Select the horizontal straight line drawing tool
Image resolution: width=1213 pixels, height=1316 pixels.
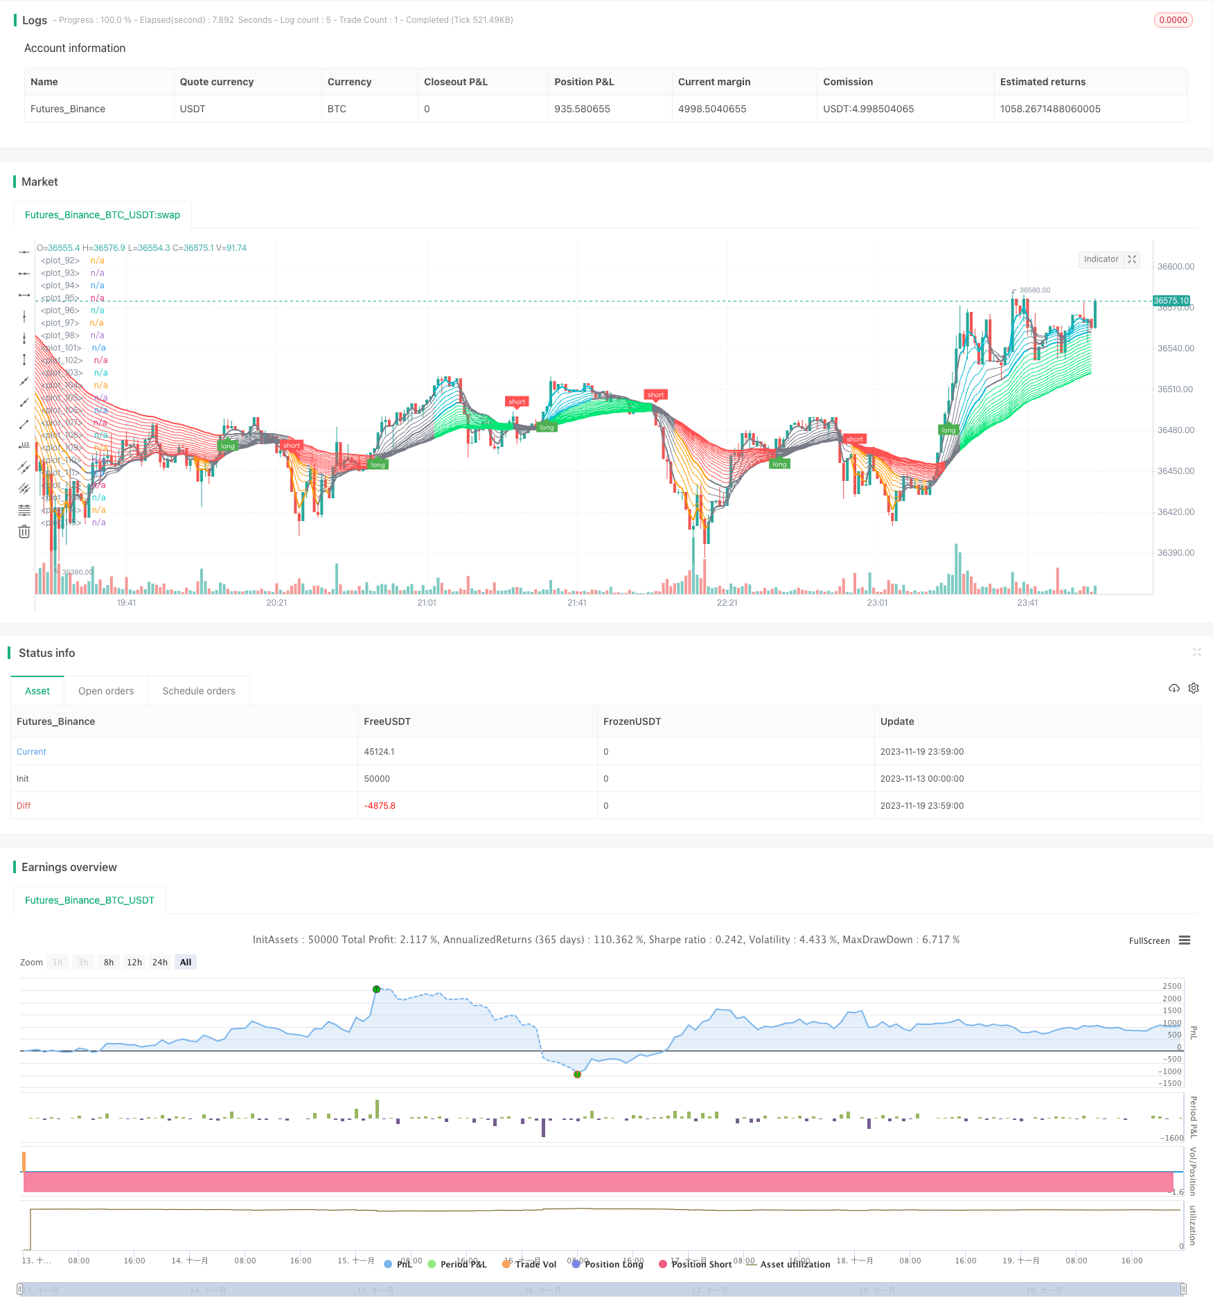click(x=24, y=252)
